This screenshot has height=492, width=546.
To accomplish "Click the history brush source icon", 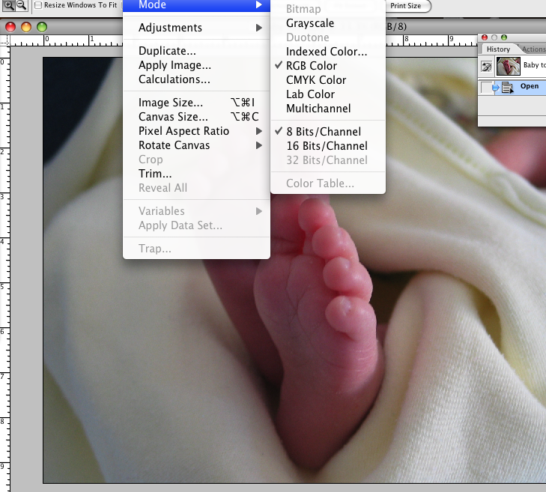I will 487,67.
